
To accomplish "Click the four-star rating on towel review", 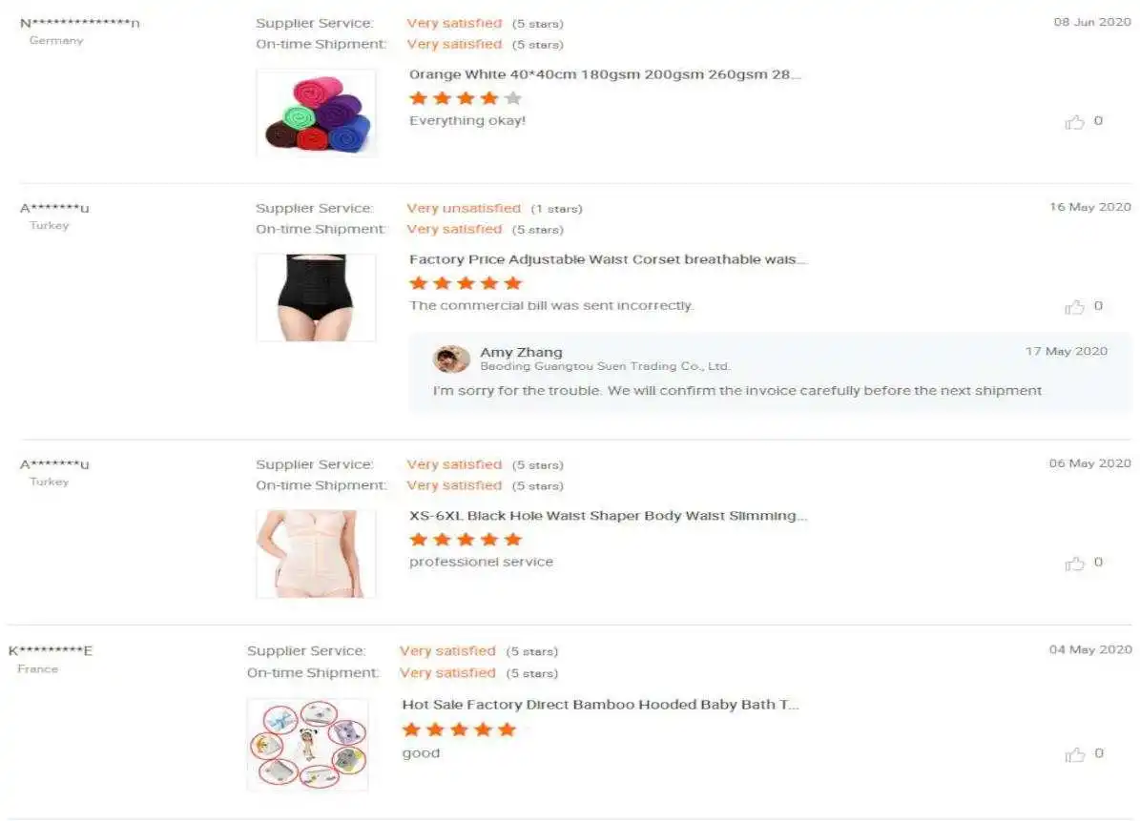I will [x=466, y=98].
